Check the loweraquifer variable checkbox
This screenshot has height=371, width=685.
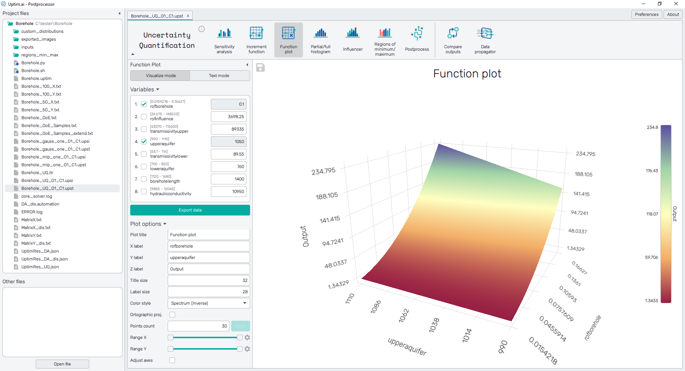[x=144, y=167]
